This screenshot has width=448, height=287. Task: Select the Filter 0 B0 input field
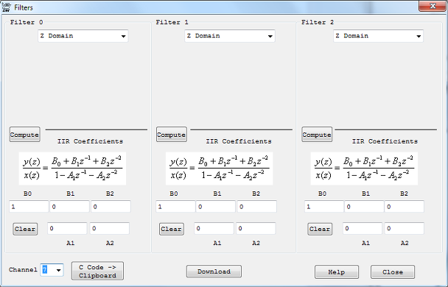[x=29, y=206]
